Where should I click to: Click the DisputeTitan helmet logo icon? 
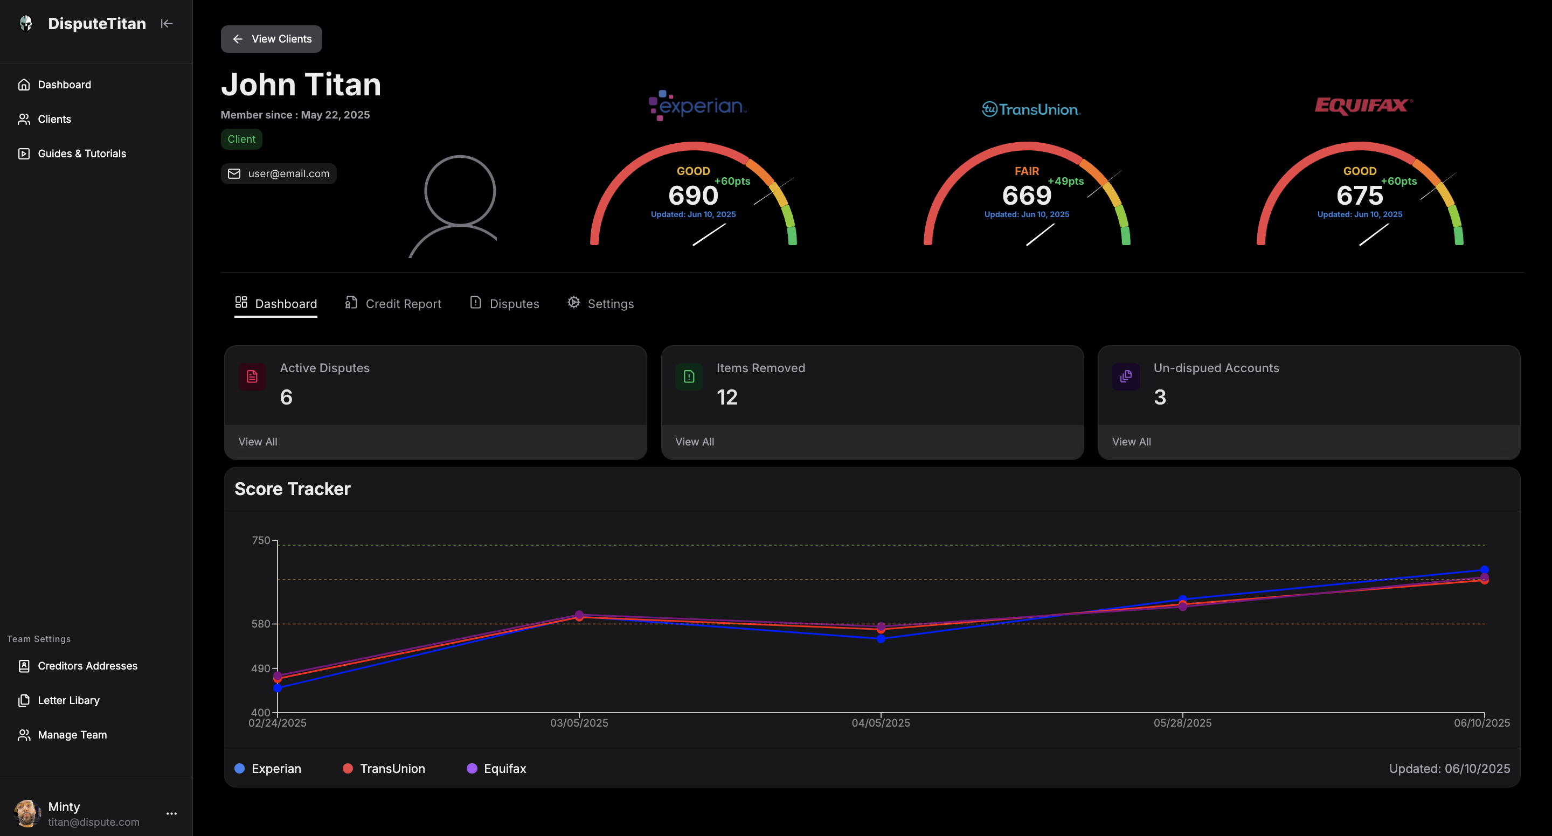26,24
